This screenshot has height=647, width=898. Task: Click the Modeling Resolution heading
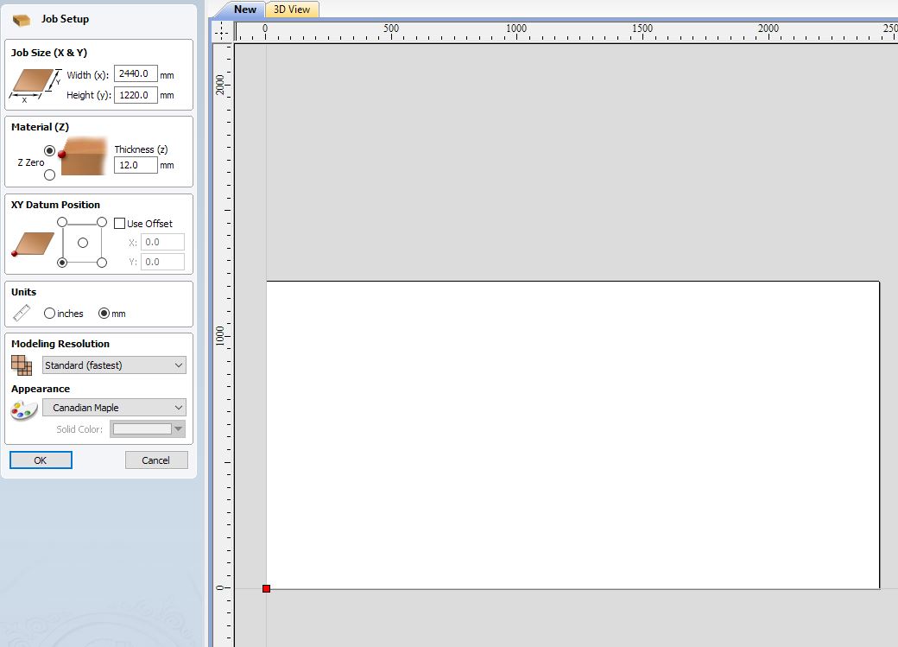[x=60, y=344]
